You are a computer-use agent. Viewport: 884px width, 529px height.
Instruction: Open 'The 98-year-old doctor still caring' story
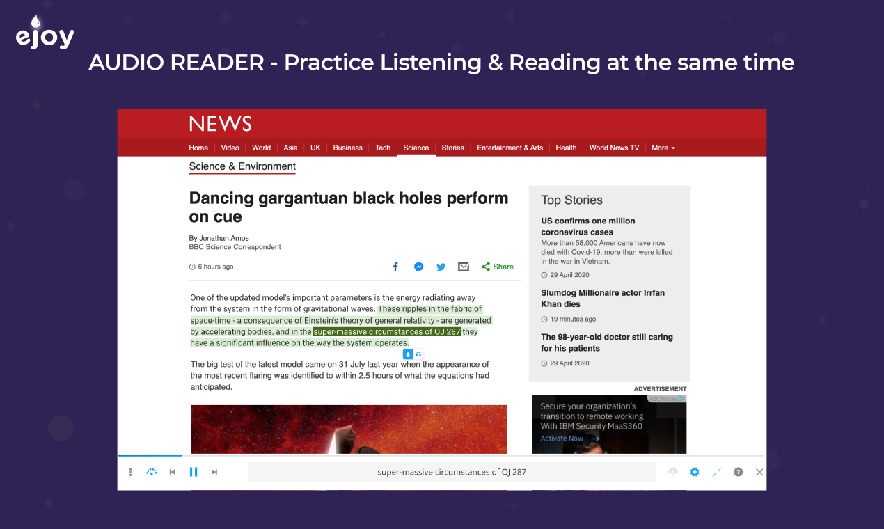(x=607, y=342)
